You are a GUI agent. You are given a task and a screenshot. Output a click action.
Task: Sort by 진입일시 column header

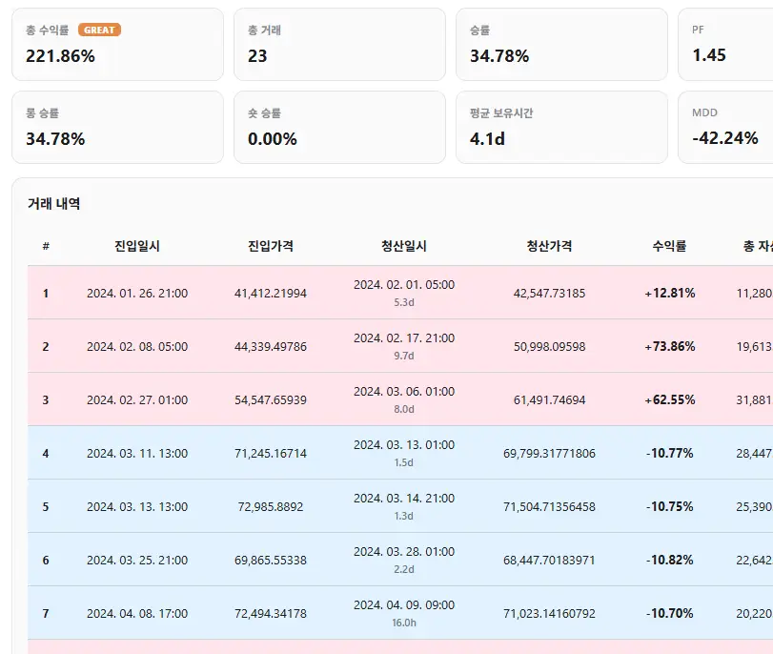[137, 246]
